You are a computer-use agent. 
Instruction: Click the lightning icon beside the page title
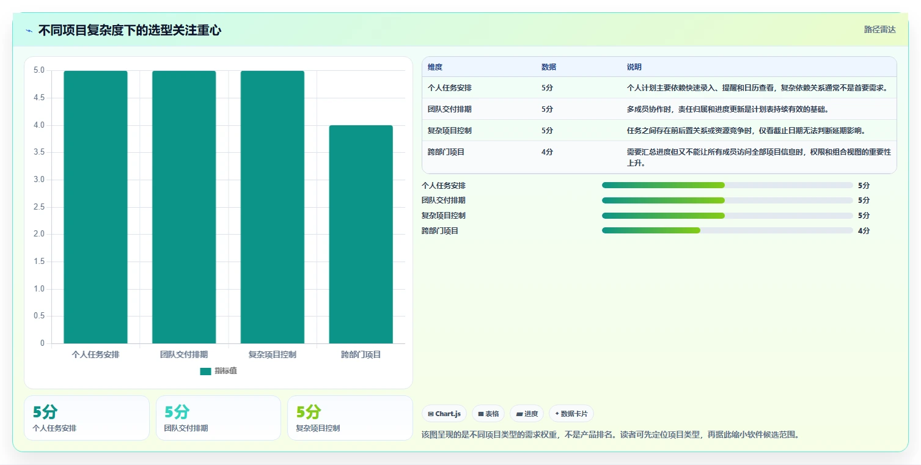click(x=29, y=31)
